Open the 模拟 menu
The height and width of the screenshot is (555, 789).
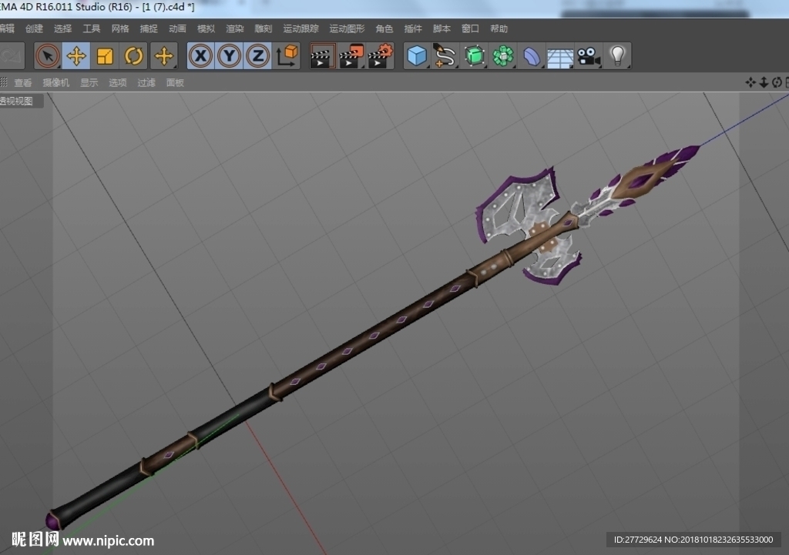pos(206,28)
